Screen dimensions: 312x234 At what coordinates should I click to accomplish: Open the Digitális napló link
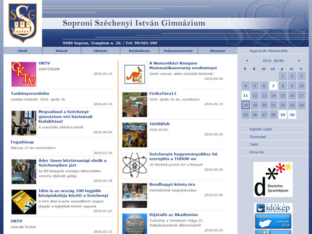(x=261, y=129)
